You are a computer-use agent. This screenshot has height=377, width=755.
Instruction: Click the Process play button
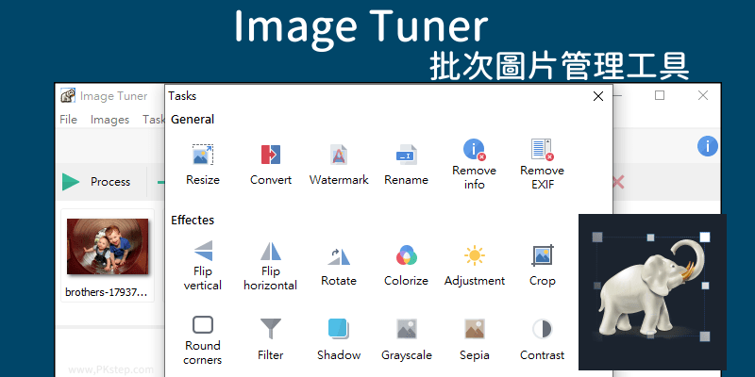[71, 182]
